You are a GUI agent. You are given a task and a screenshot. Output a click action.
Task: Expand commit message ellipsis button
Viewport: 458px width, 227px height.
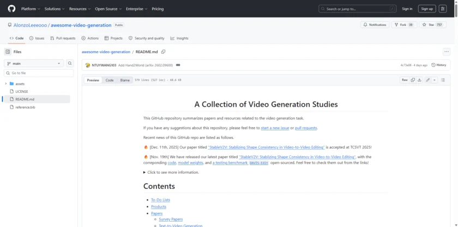[178, 65]
